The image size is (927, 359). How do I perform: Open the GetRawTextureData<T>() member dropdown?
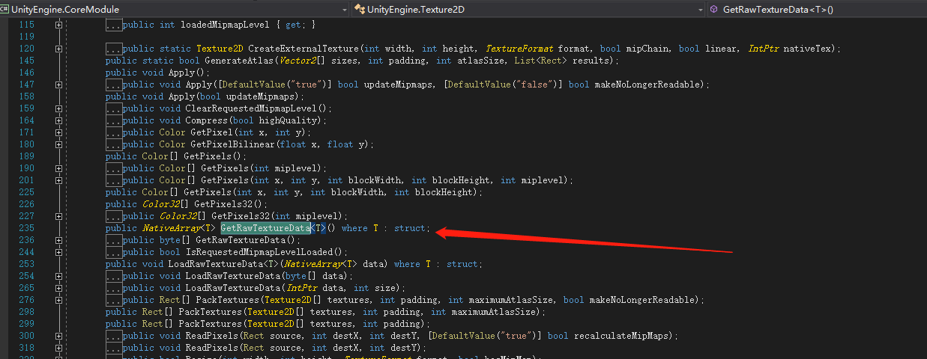coord(816,9)
